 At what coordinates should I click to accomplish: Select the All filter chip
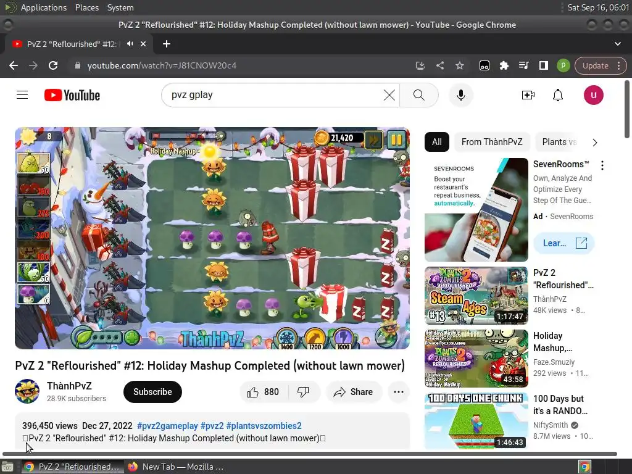(x=437, y=142)
